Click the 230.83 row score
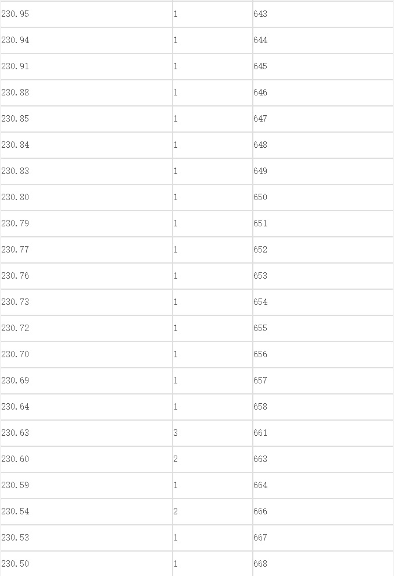This screenshot has width=394, height=576. click(87, 171)
